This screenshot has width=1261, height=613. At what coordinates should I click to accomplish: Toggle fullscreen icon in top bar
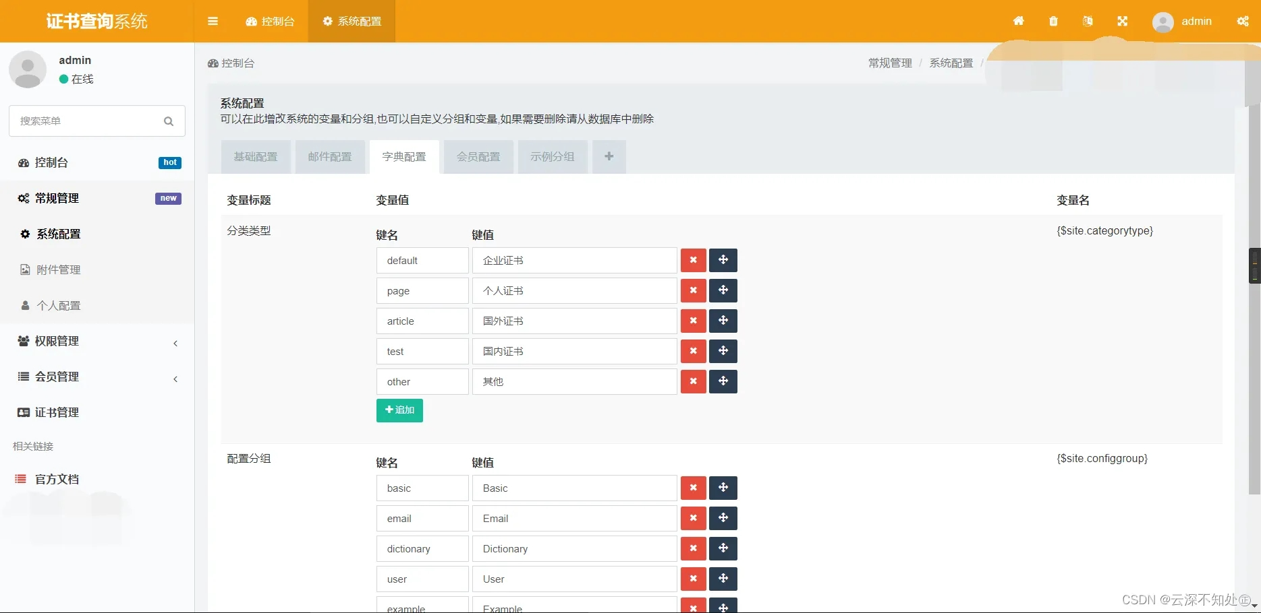pyautogui.click(x=1122, y=21)
